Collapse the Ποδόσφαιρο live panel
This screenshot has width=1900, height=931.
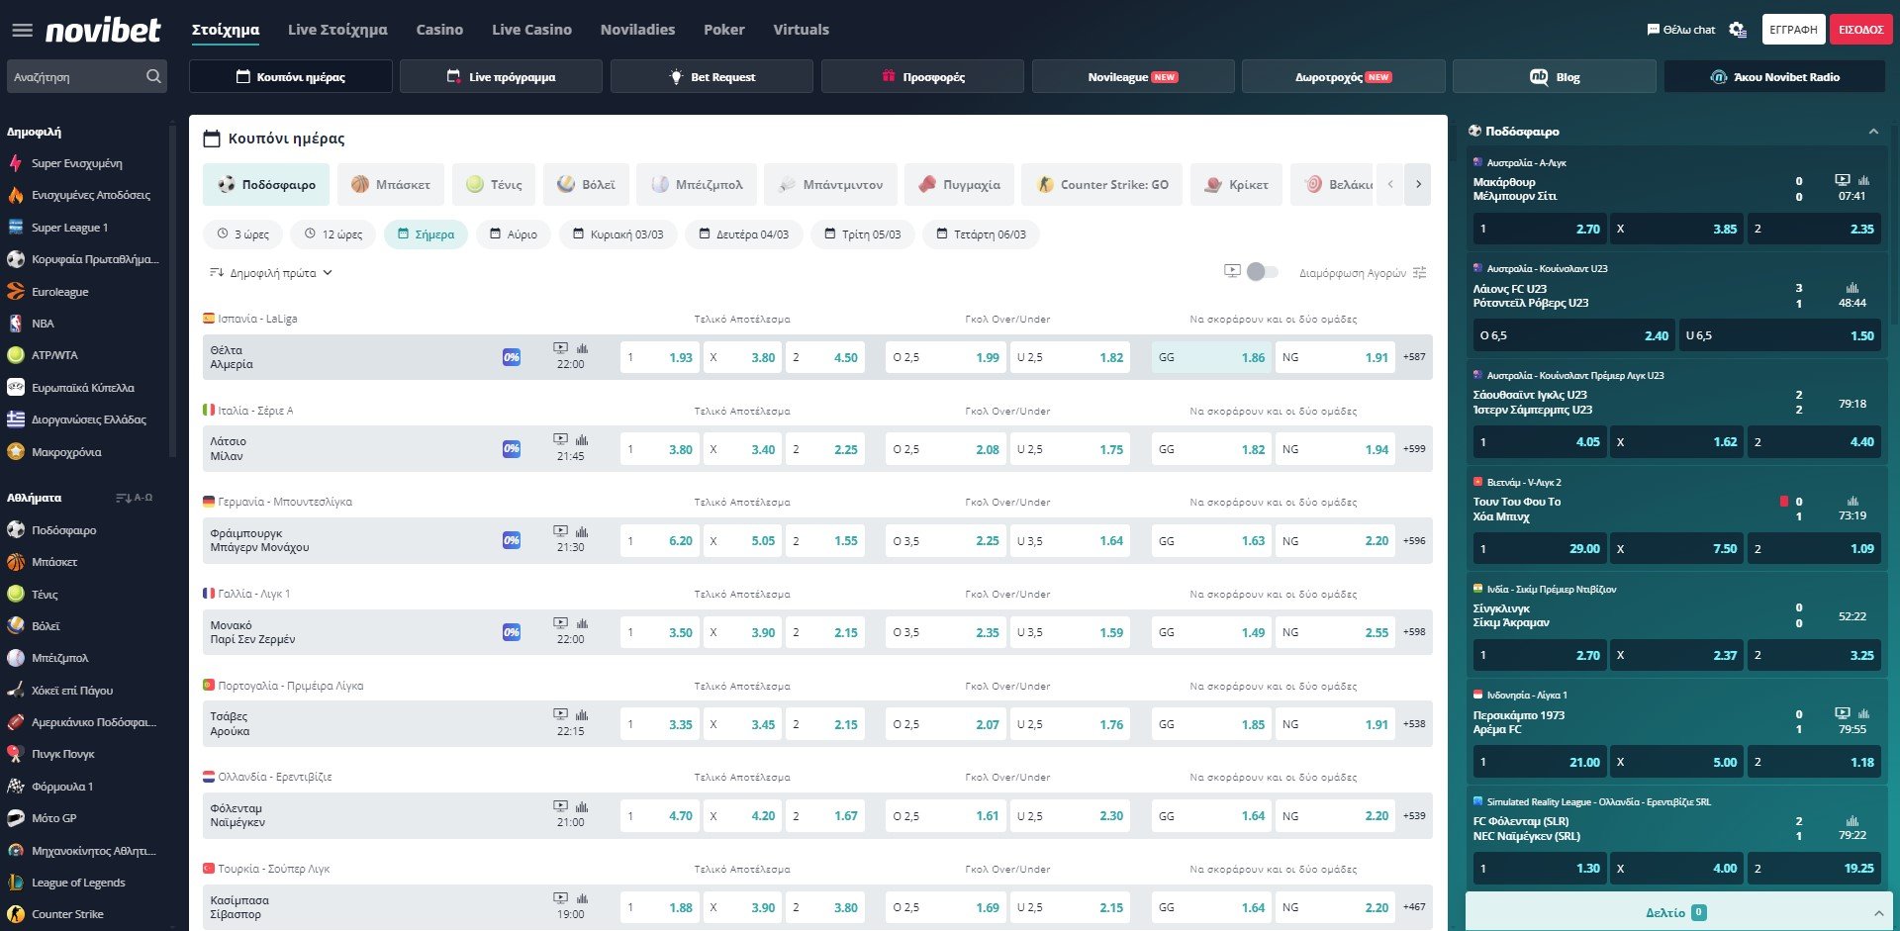click(1872, 132)
